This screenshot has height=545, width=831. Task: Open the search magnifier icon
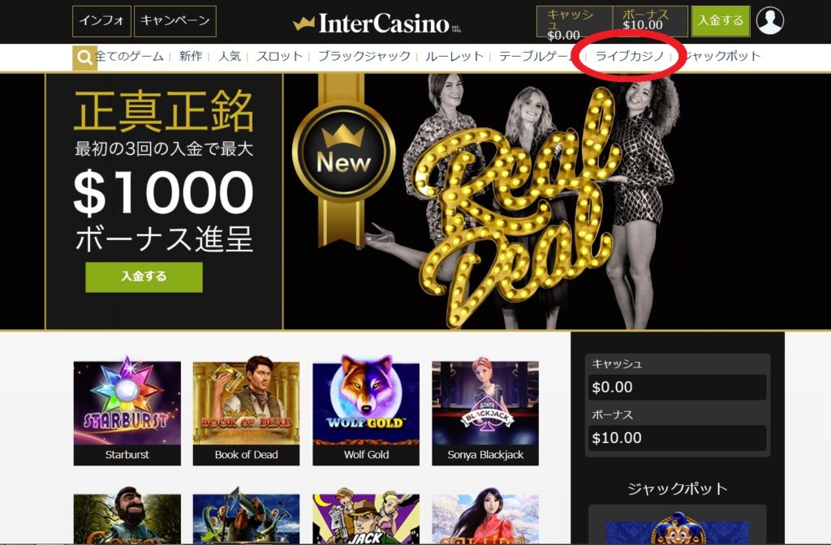[x=84, y=58]
